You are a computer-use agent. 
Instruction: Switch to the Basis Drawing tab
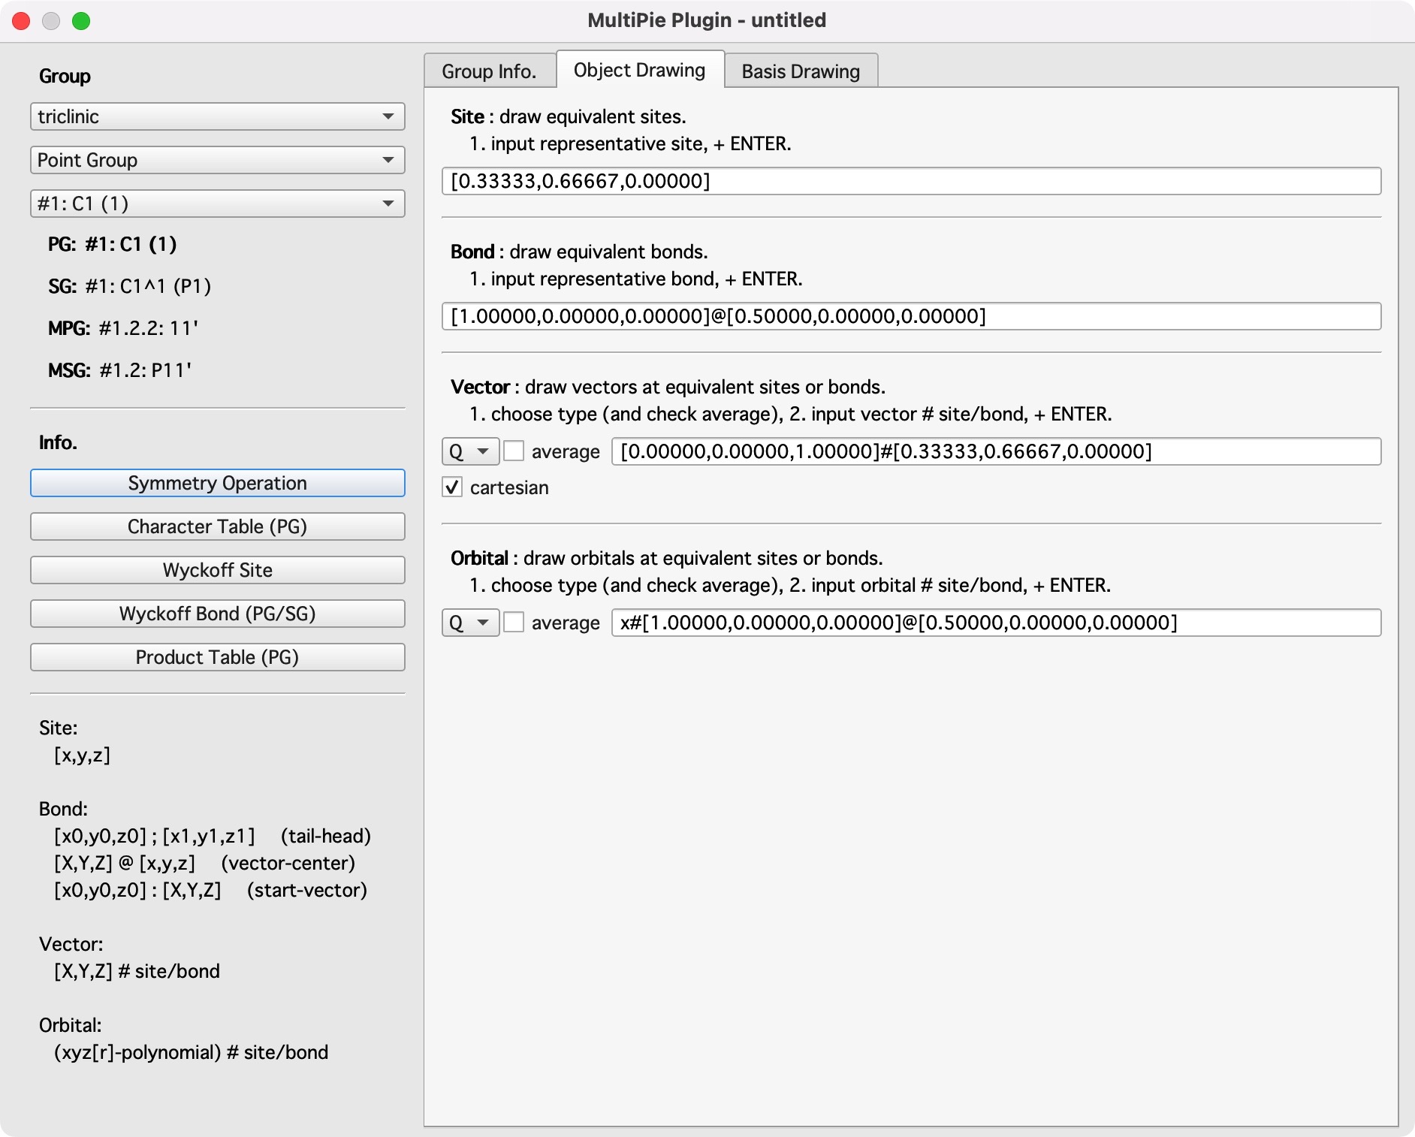pyautogui.click(x=801, y=71)
